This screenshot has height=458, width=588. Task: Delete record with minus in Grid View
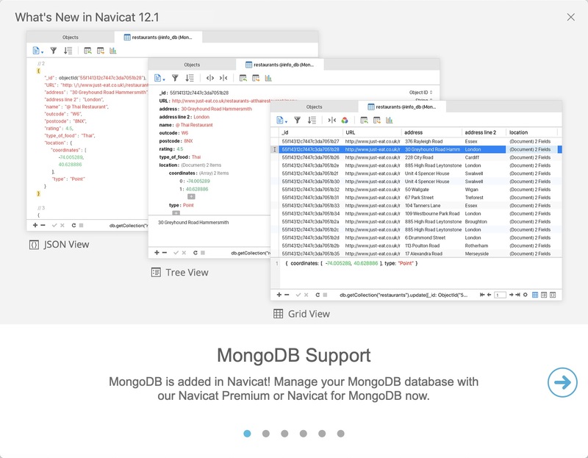[x=287, y=295]
